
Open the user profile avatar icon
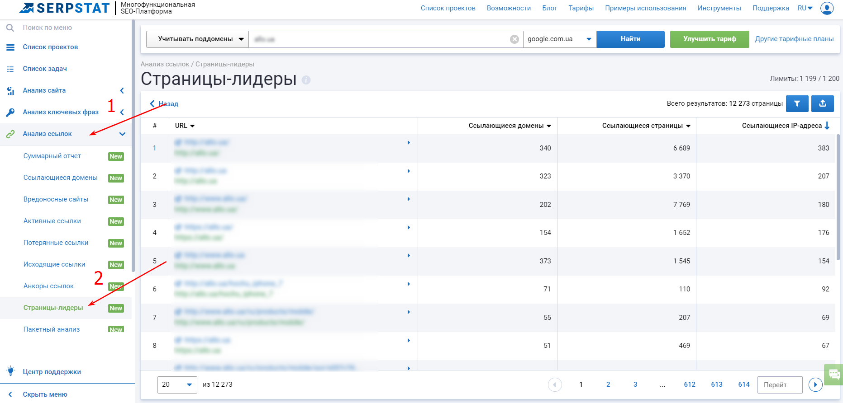(x=827, y=8)
